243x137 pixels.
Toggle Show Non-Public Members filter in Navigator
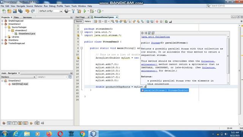pos(20,123)
